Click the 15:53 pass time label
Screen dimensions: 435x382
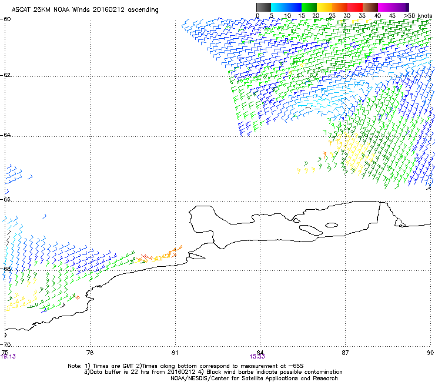(257, 357)
